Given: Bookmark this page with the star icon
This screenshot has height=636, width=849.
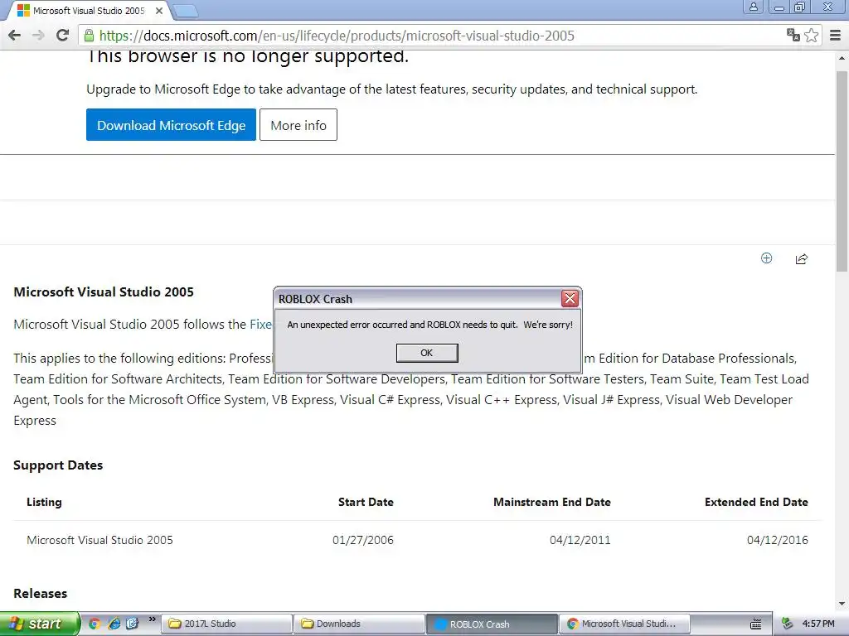Looking at the screenshot, I should point(811,36).
